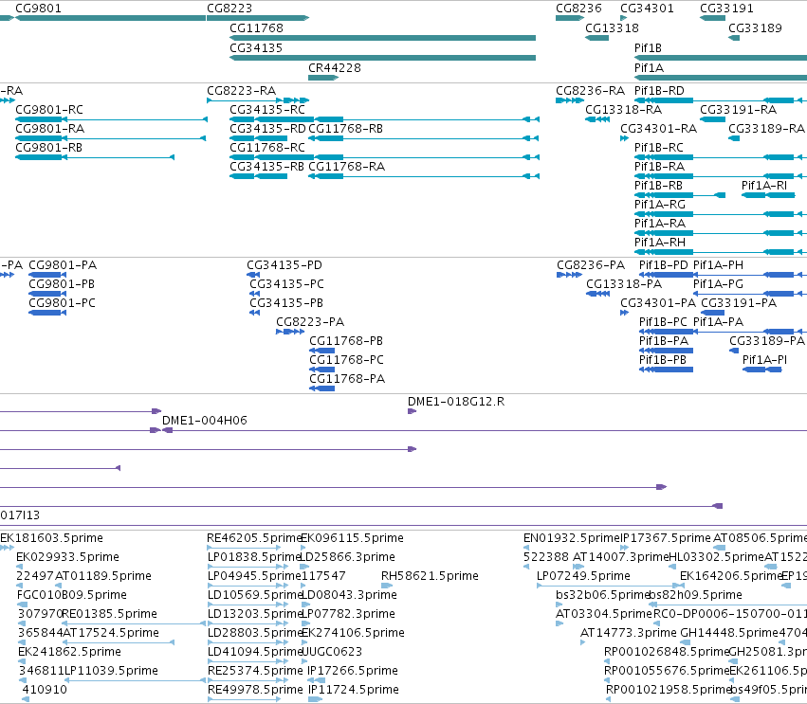Click the CG34301 gene label

[x=647, y=9]
